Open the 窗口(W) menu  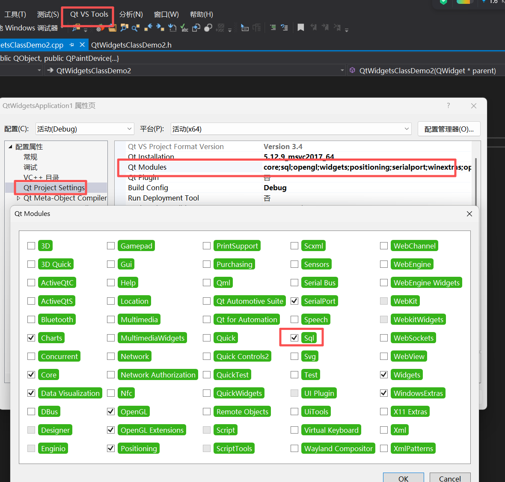coord(166,15)
